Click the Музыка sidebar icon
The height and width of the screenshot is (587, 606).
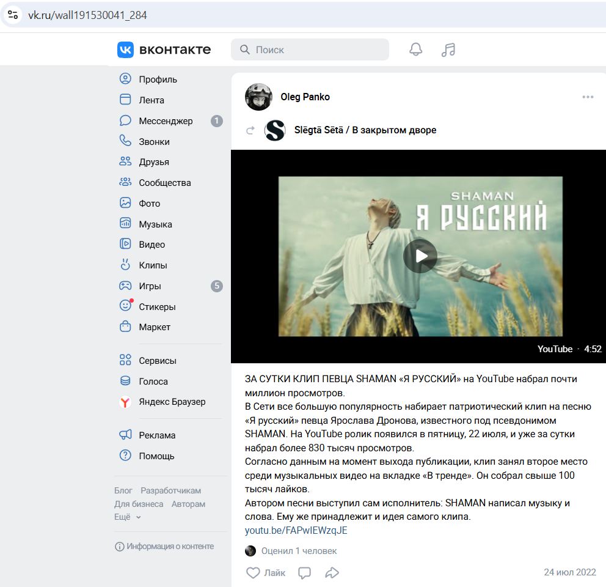(x=125, y=224)
